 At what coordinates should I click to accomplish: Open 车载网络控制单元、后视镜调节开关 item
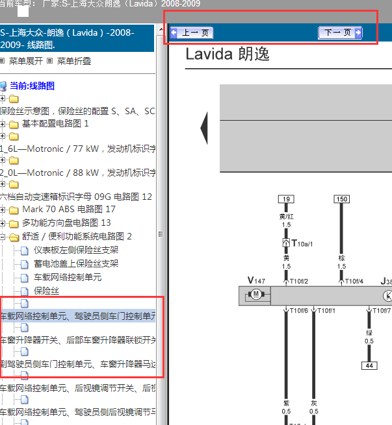tap(77, 388)
